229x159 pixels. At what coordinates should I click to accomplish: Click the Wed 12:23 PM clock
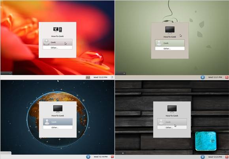click(x=215, y=157)
